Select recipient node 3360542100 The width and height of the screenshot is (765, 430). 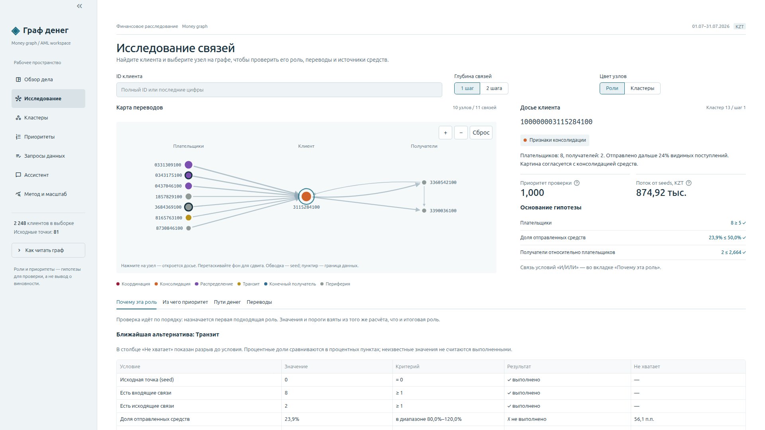tap(424, 182)
